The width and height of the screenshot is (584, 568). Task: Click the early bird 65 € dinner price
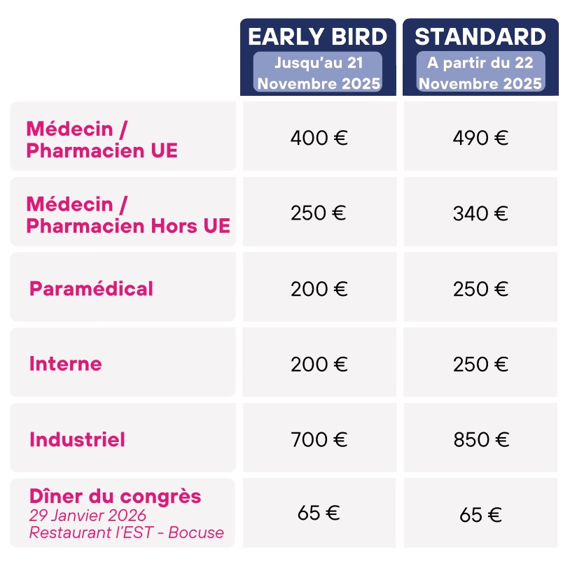319,513
